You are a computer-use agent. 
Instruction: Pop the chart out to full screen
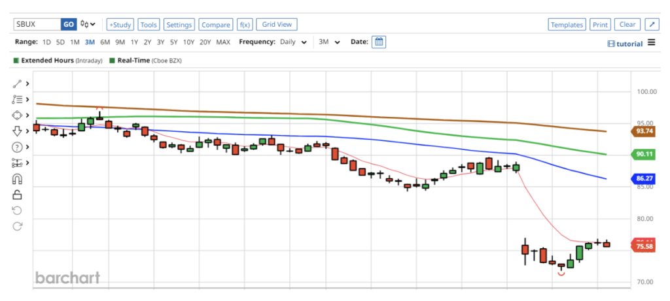[652, 25]
